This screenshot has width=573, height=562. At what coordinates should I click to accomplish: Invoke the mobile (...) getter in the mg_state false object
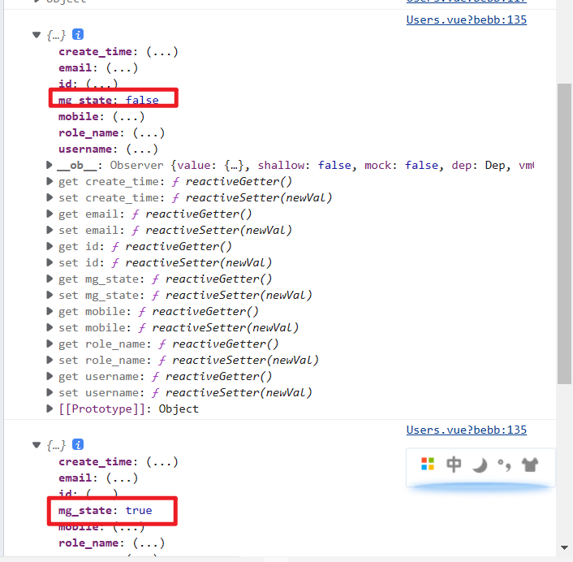click(128, 117)
